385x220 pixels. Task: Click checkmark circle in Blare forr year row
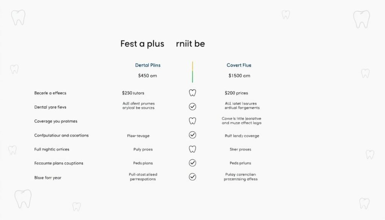[192, 177]
